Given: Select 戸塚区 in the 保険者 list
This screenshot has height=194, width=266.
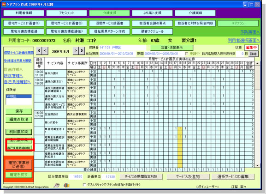Looking at the screenshot, I should 18,97.
